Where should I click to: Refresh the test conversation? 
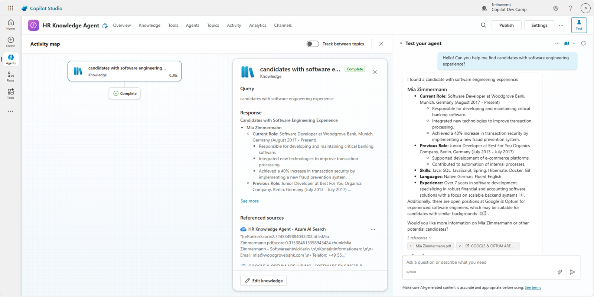[583, 43]
